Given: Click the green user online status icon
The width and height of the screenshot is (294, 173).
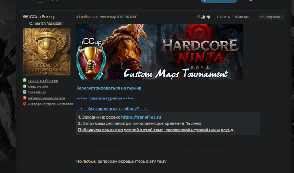Looking at the screenshot, I should (x=24, y=86).
